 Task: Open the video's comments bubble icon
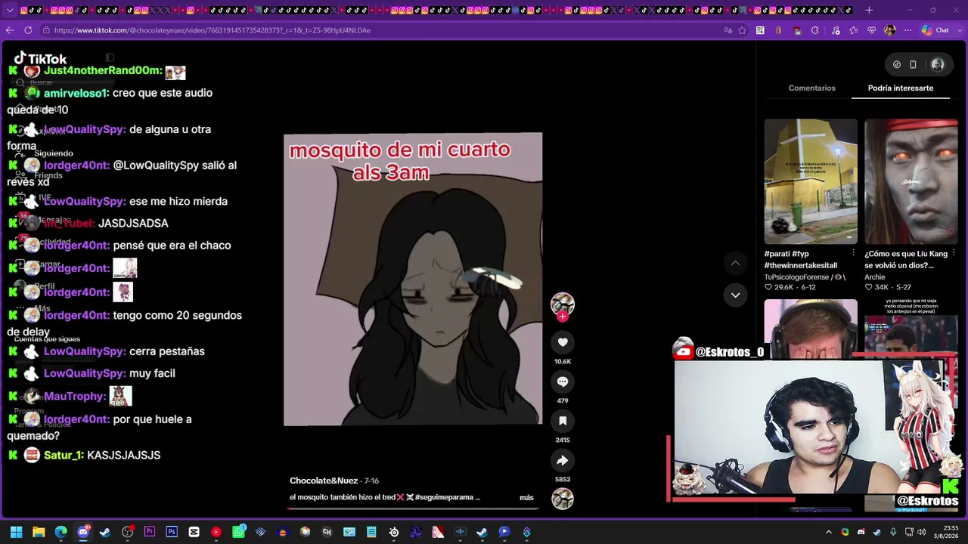[563, 382]
